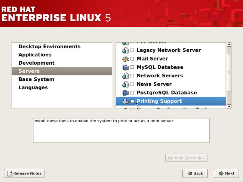Click the Mail Server envelope icon
The height and width of the screenshot is (182, 243).
126,59
